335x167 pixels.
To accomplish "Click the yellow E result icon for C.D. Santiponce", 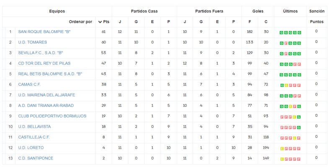I will point(282,159).
